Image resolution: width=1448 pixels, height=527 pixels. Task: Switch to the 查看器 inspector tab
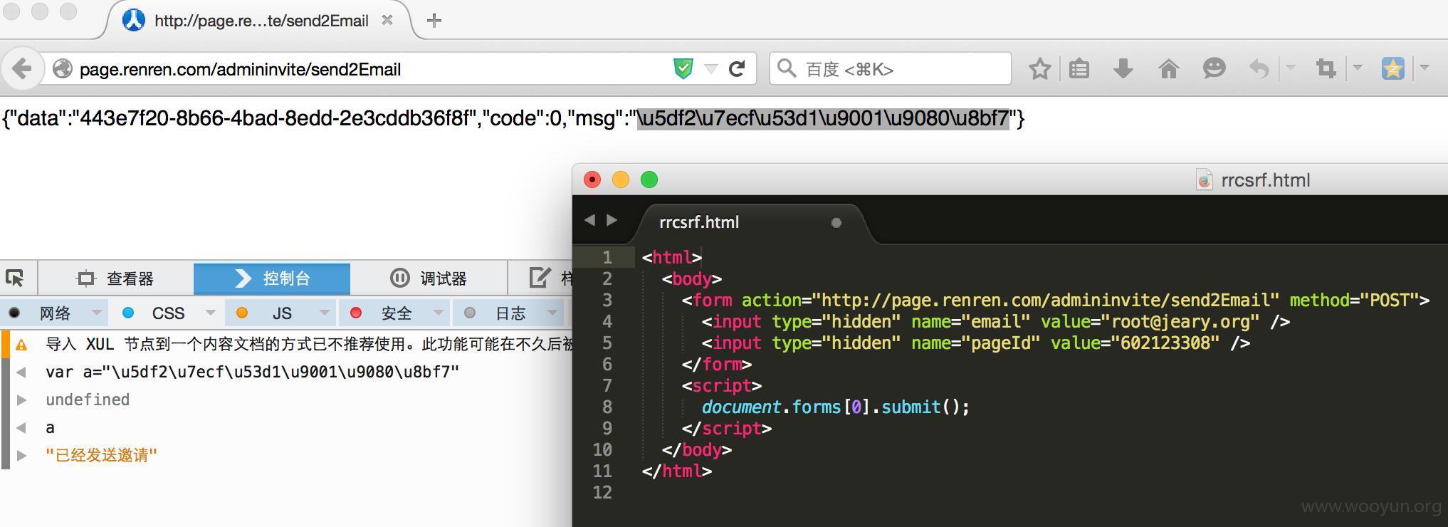point(116,278)
